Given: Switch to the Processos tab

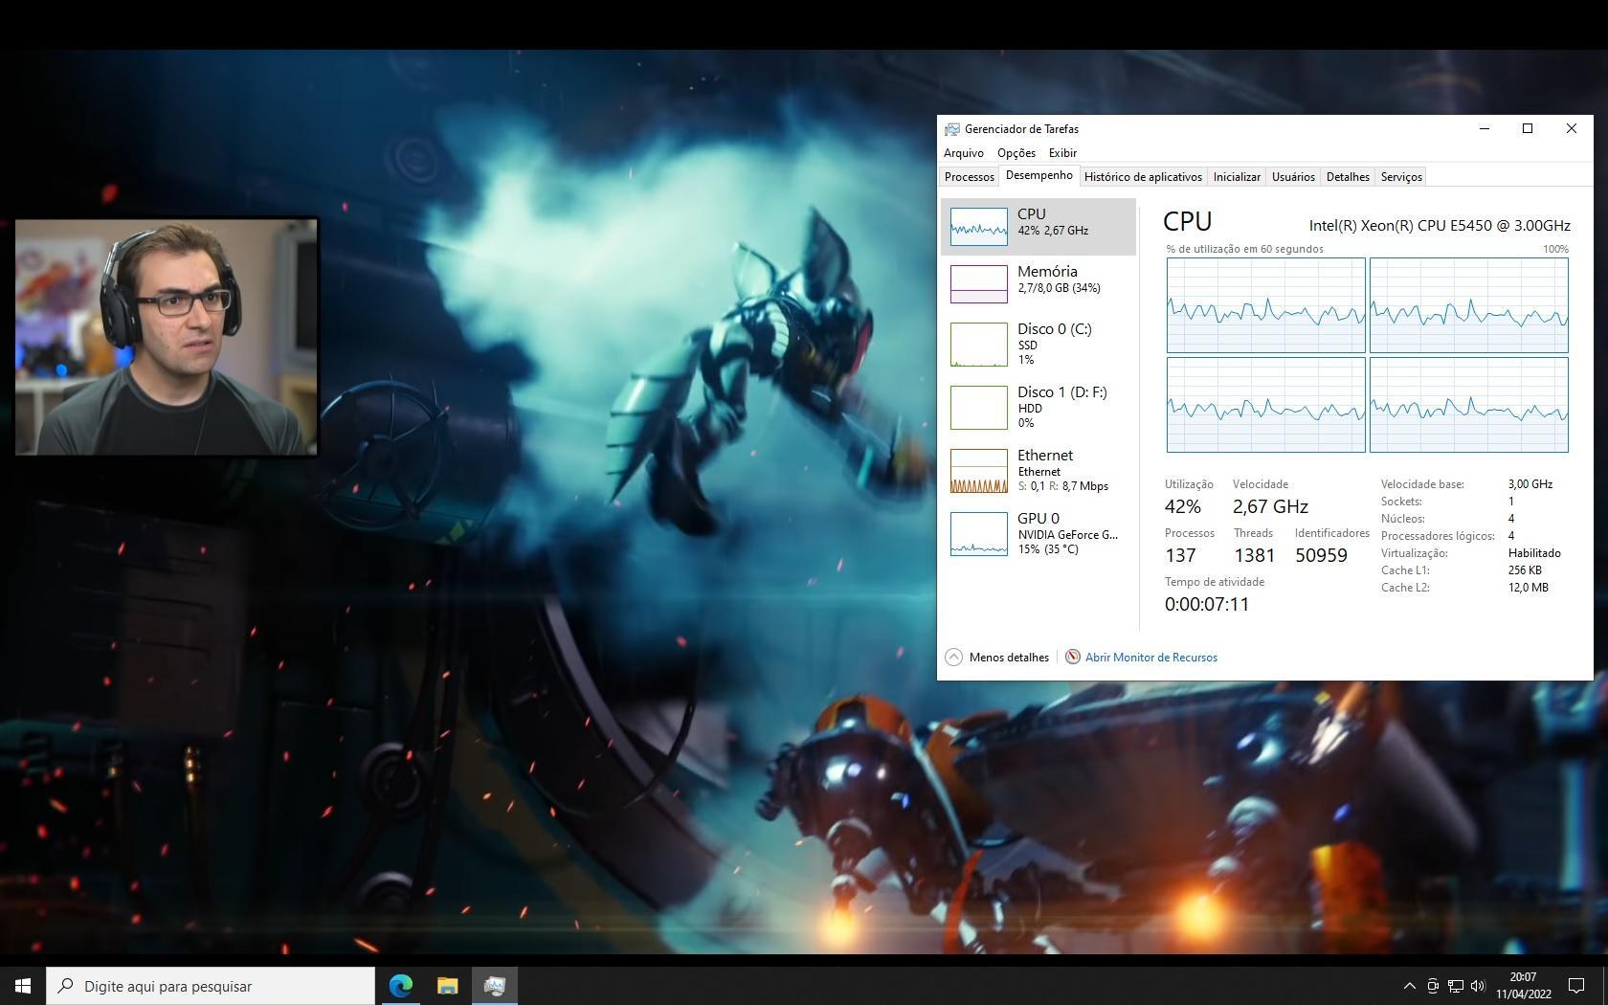Looking at the screenshot, I should (969, 177).
